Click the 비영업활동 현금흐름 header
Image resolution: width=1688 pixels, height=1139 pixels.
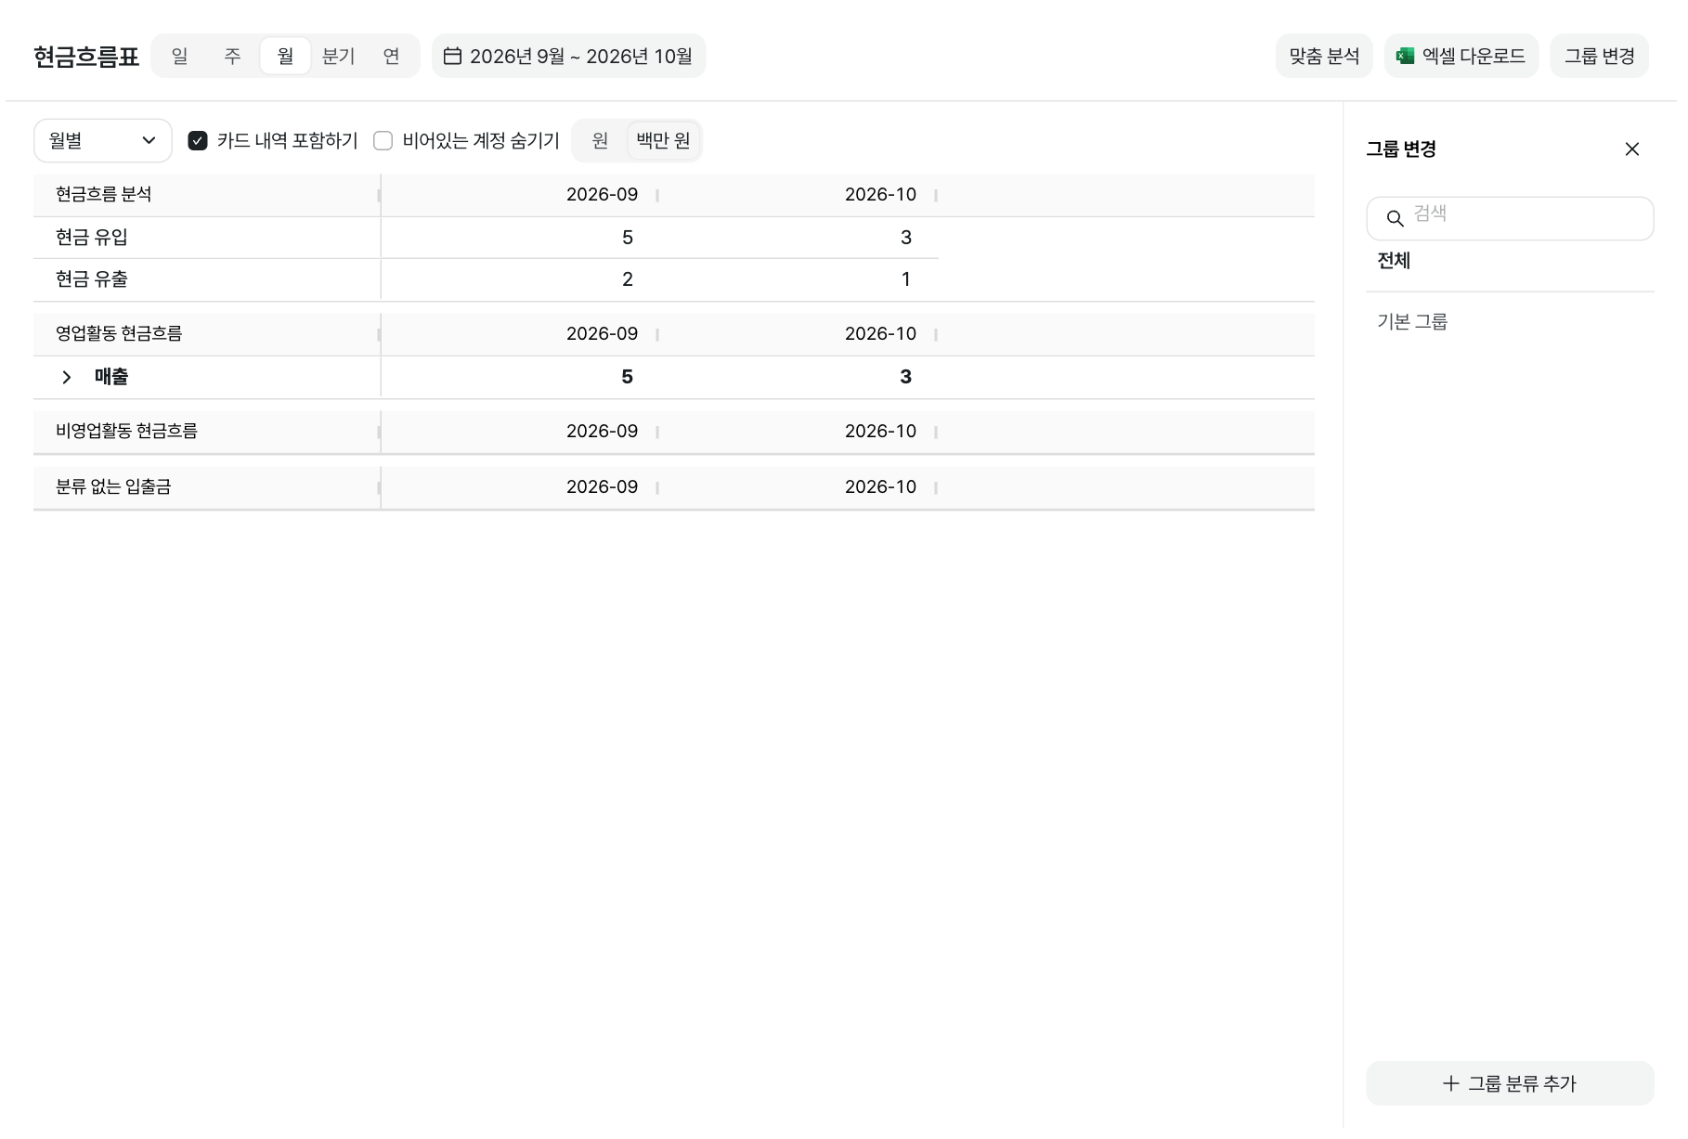pos(126,431)
